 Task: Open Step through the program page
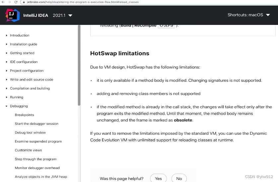[35, 159]
